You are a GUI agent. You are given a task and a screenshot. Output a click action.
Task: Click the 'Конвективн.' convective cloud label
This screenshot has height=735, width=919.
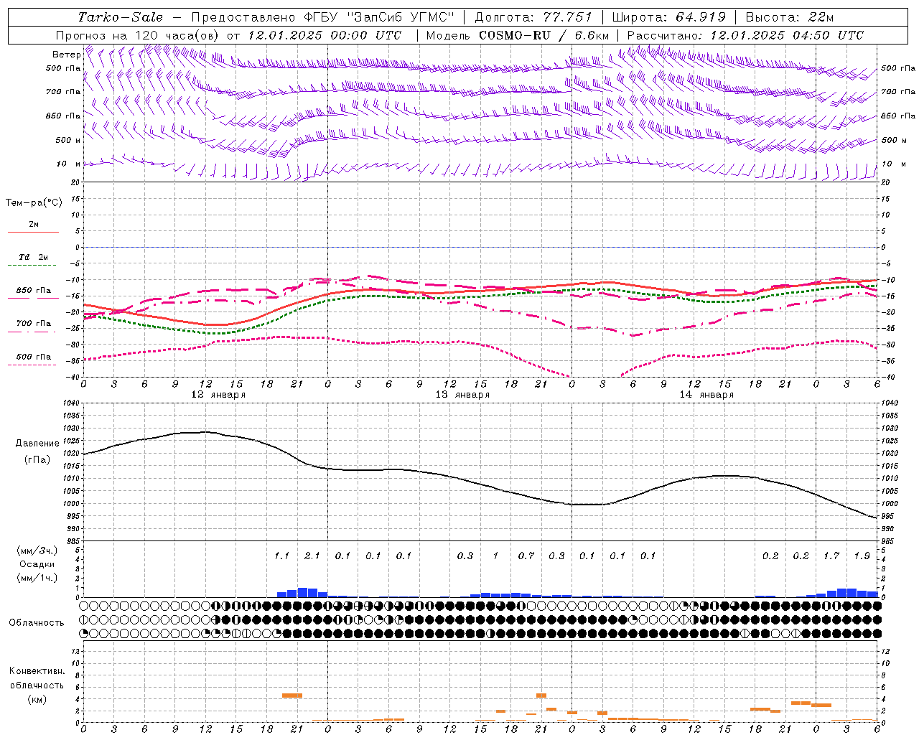37,671
